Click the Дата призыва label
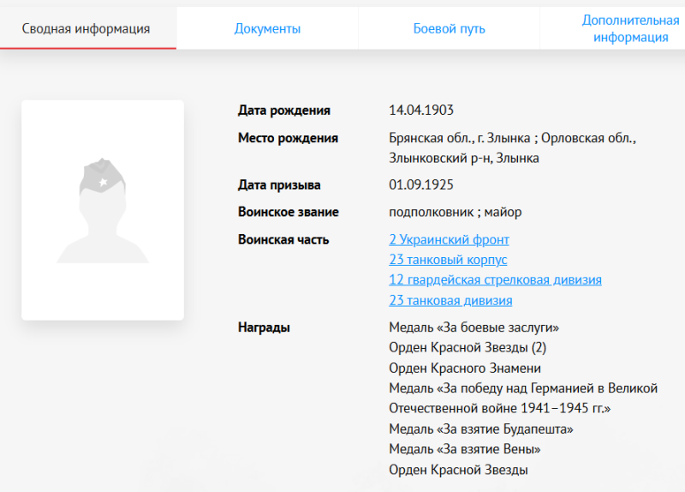Image resolution: width=685 pixels, height=492 pixels. (x=279, y=185)
